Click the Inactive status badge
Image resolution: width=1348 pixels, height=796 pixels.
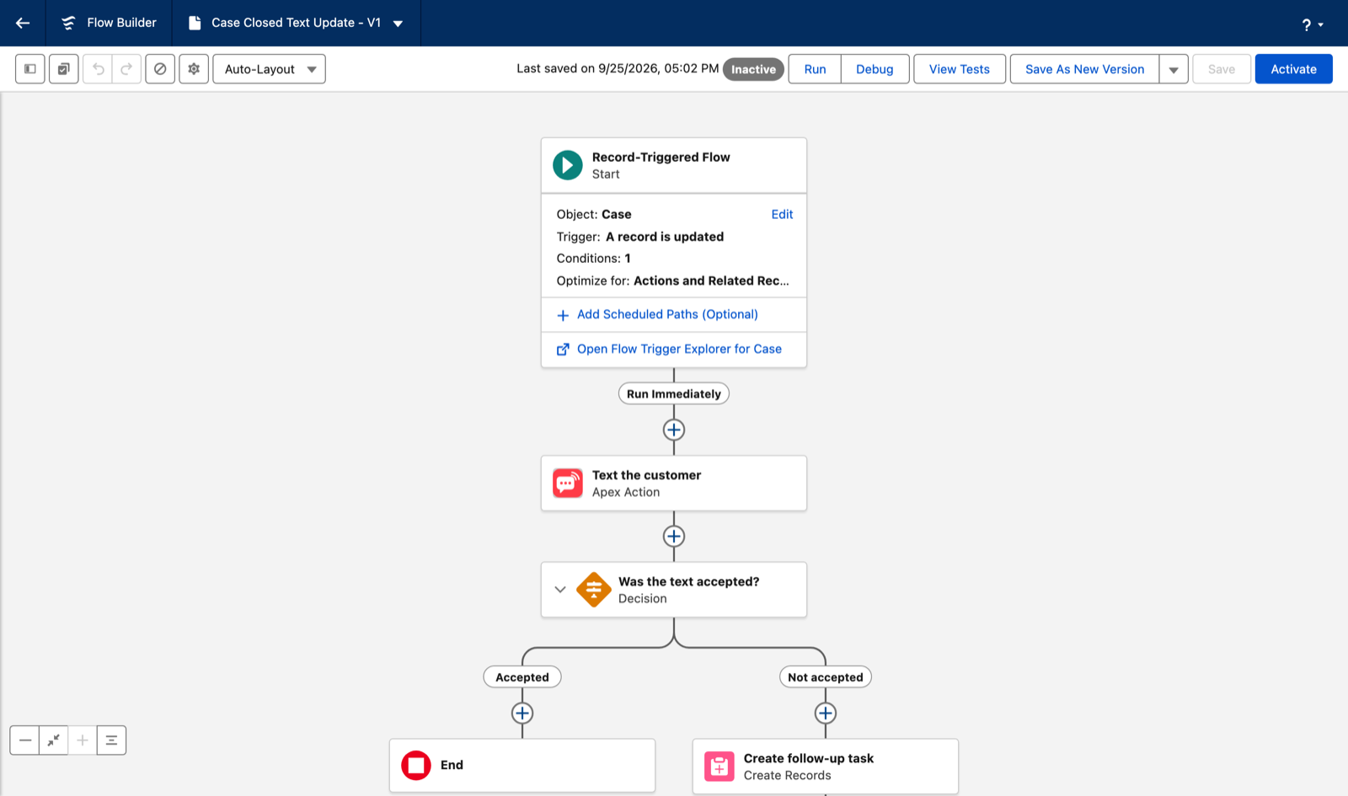753,69
